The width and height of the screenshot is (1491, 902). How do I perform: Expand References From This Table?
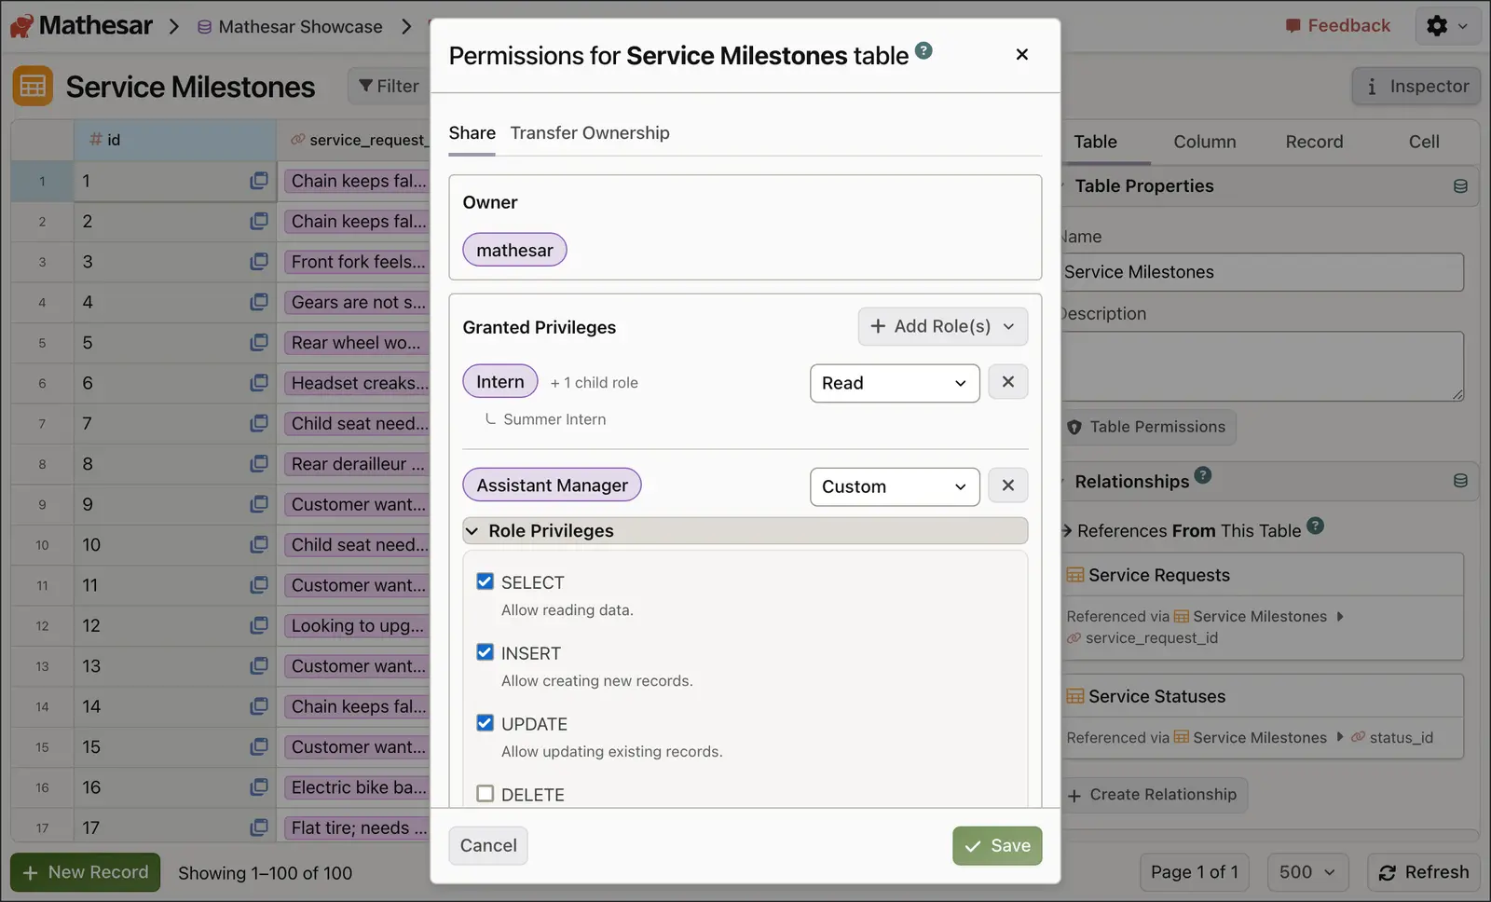[1067, 530]
